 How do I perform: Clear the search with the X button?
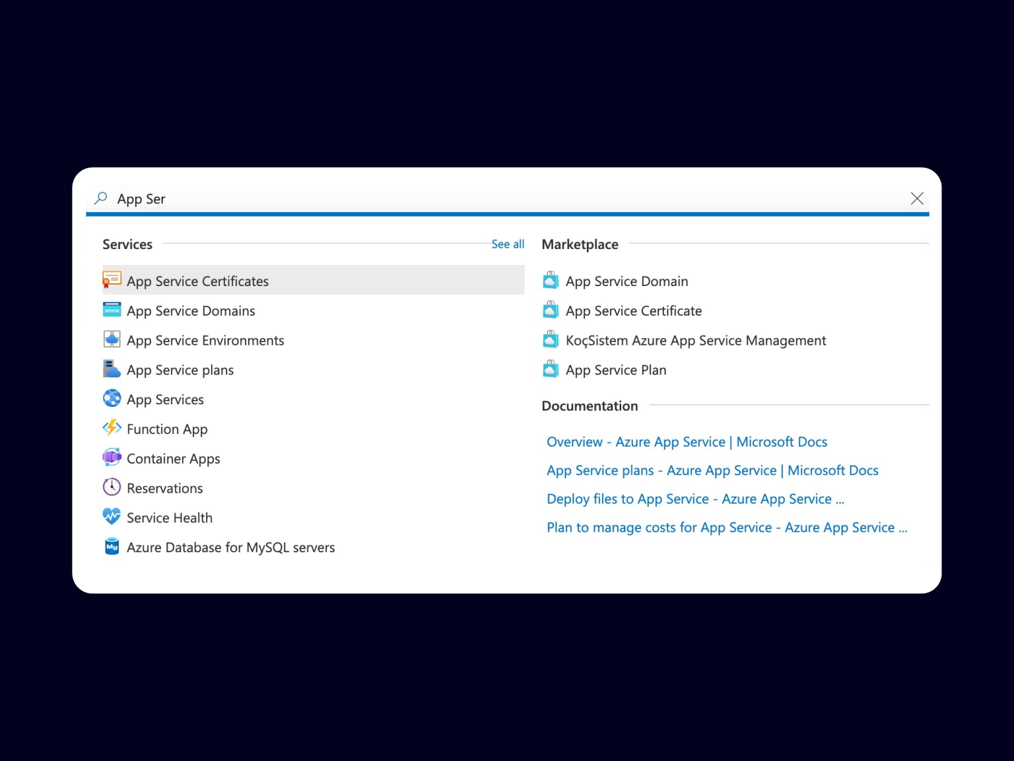coord(917,198)
